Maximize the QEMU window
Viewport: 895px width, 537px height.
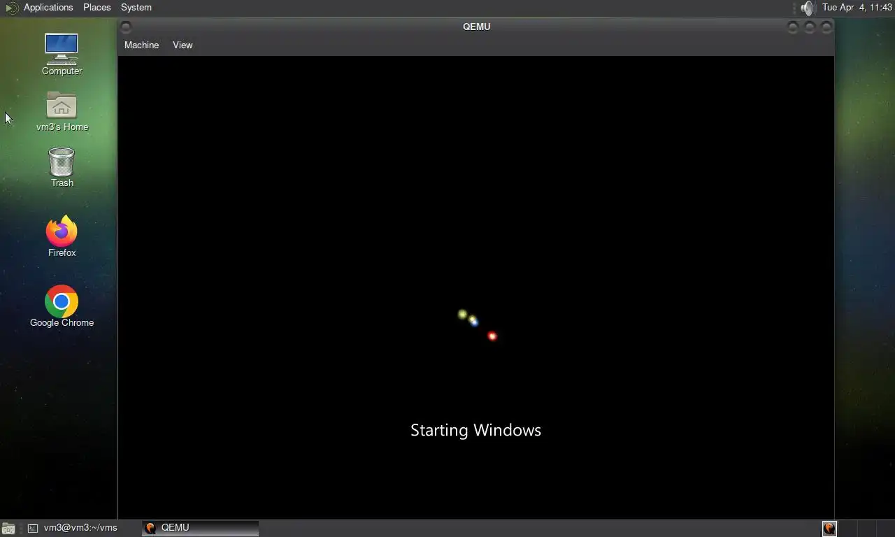(x=809, y=27)
